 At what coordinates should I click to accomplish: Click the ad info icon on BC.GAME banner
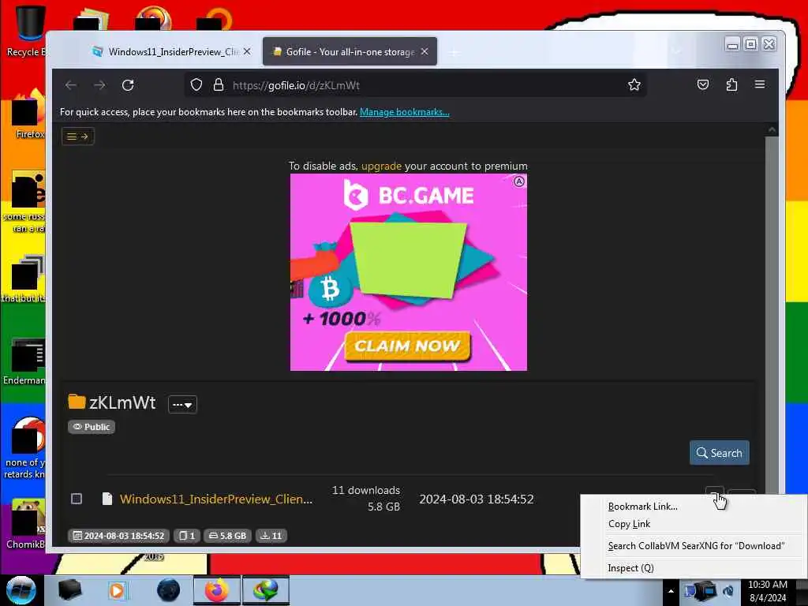519,181
